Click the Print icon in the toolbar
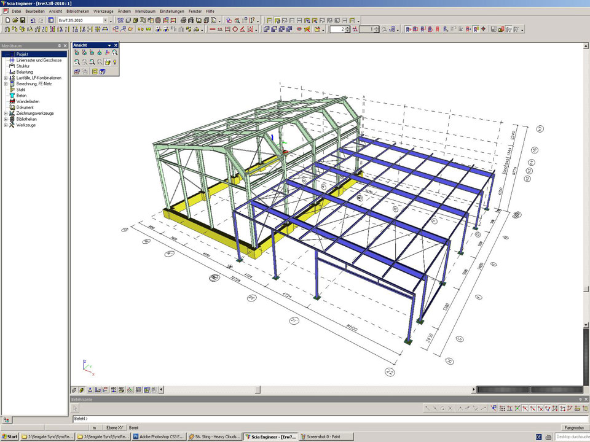The image size is (590, 442). point(183,20)
